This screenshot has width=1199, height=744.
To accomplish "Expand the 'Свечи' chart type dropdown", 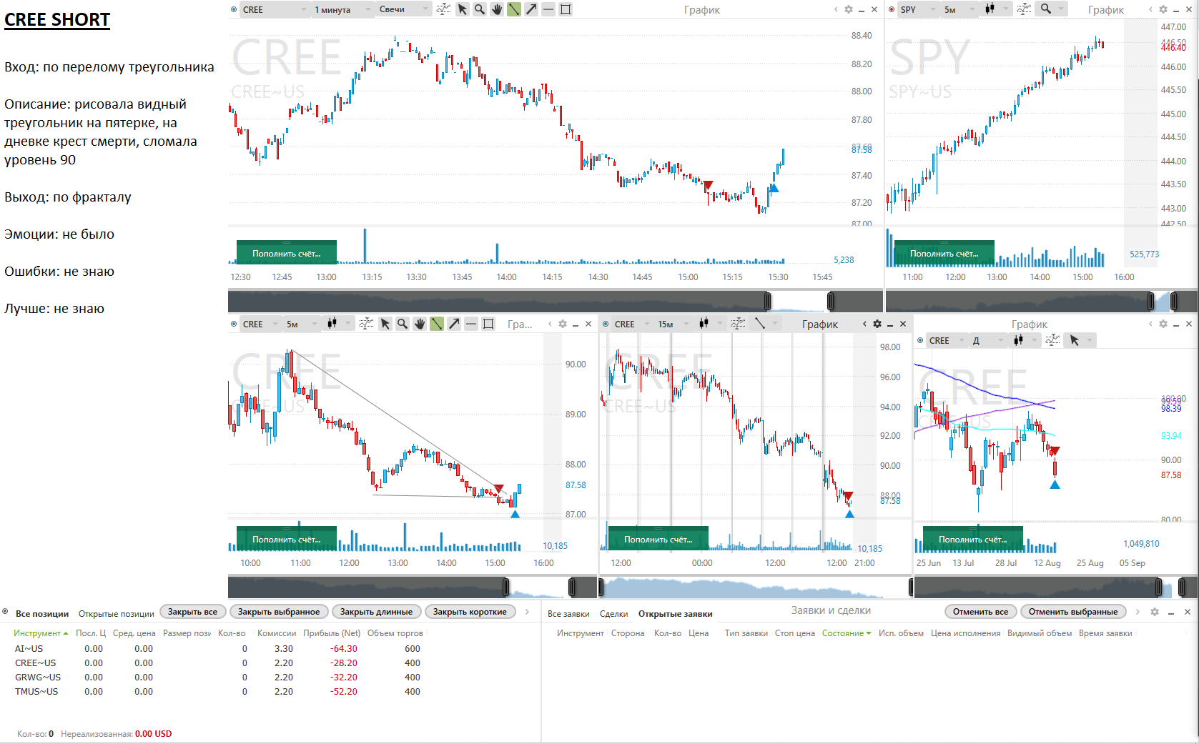I will click(403, 9).
